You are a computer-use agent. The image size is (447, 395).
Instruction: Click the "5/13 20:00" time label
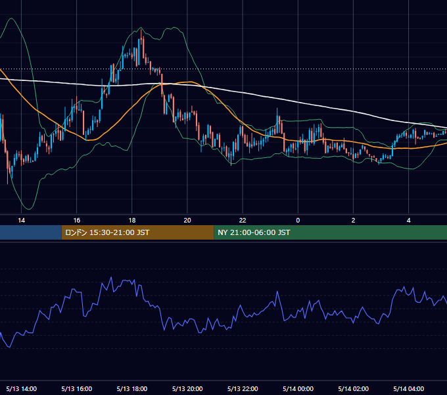tap(187, 388)
